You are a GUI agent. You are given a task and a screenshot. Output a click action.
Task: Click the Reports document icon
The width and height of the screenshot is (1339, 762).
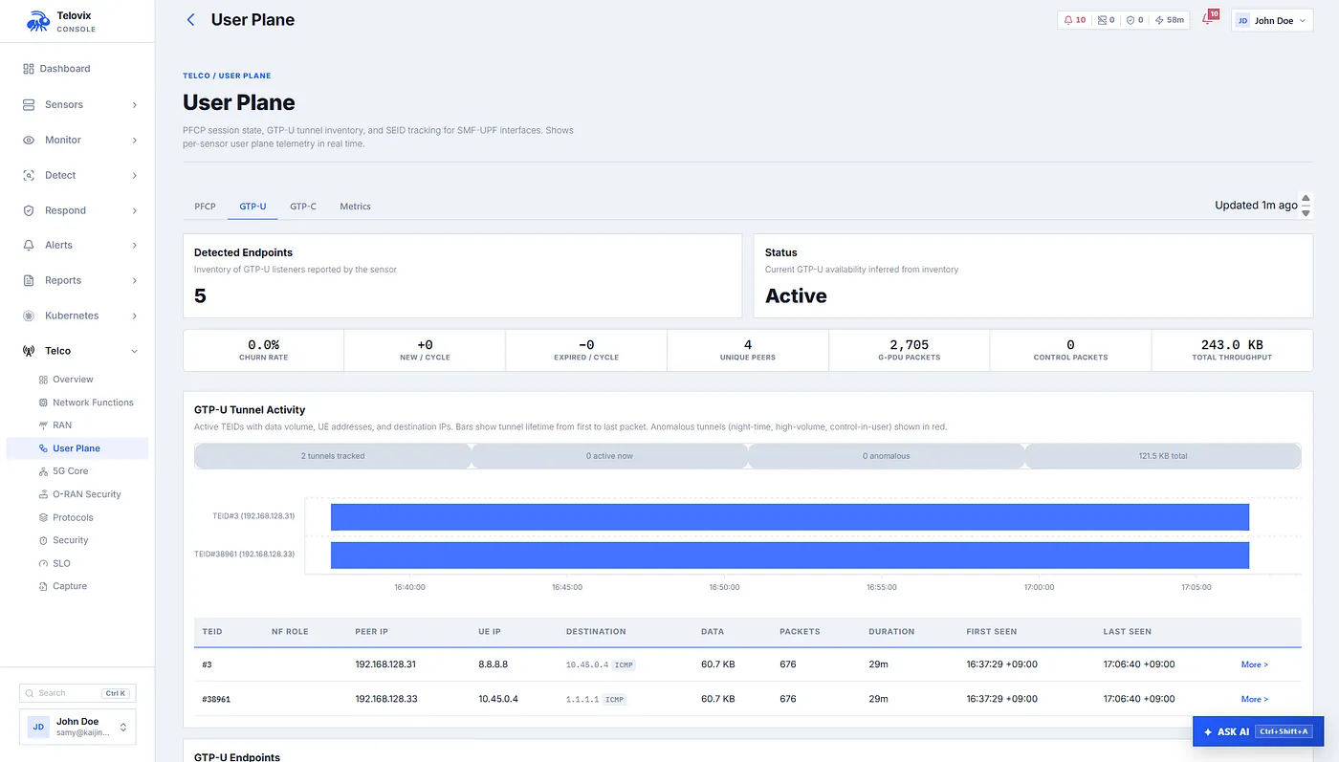[29, 280]
